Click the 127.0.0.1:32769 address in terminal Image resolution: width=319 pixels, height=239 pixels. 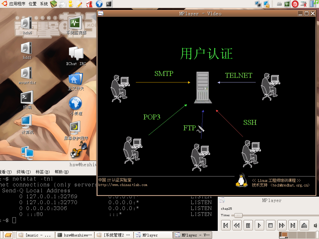tap(52, 197)
